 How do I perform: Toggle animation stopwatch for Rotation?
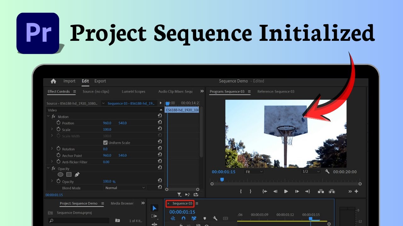(x=58, y=149)
